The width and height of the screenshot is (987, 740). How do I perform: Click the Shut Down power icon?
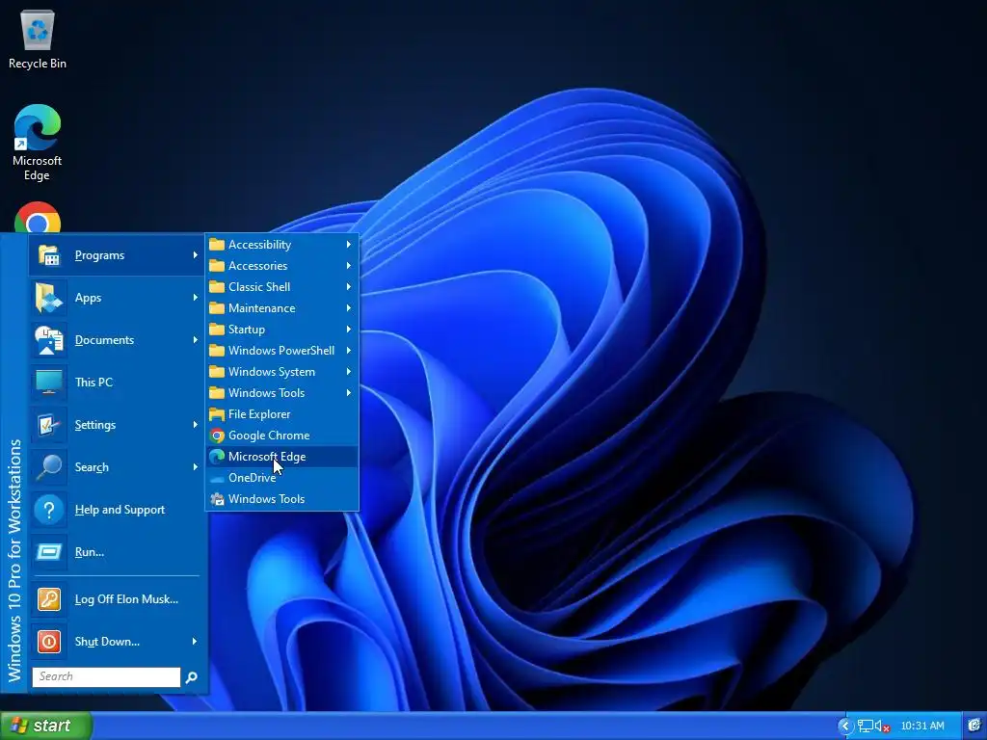[x=48, y=641]
